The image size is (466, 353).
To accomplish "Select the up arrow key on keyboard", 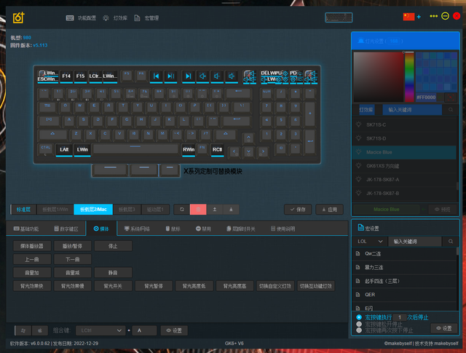I will click(x=248, y=138).
